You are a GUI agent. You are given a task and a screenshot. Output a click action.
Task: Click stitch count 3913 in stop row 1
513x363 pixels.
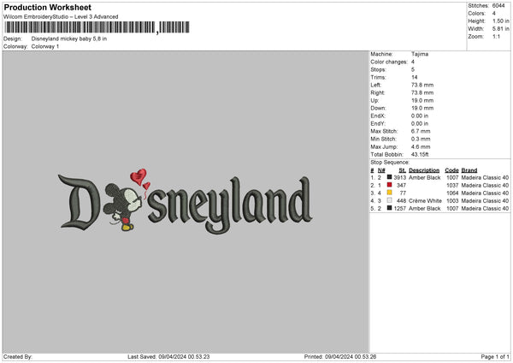(x=400, y=177)
